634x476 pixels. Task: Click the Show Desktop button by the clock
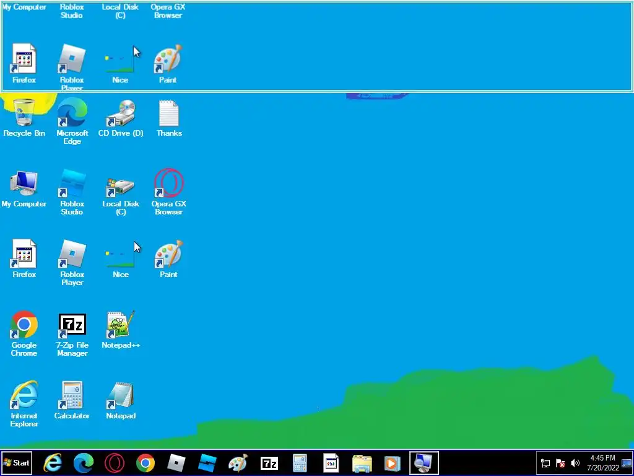click(627, 463)
